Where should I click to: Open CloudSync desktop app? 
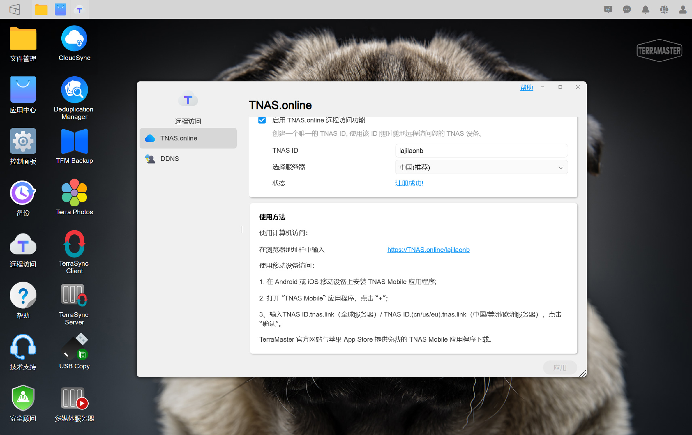click(x=74, y=39)
